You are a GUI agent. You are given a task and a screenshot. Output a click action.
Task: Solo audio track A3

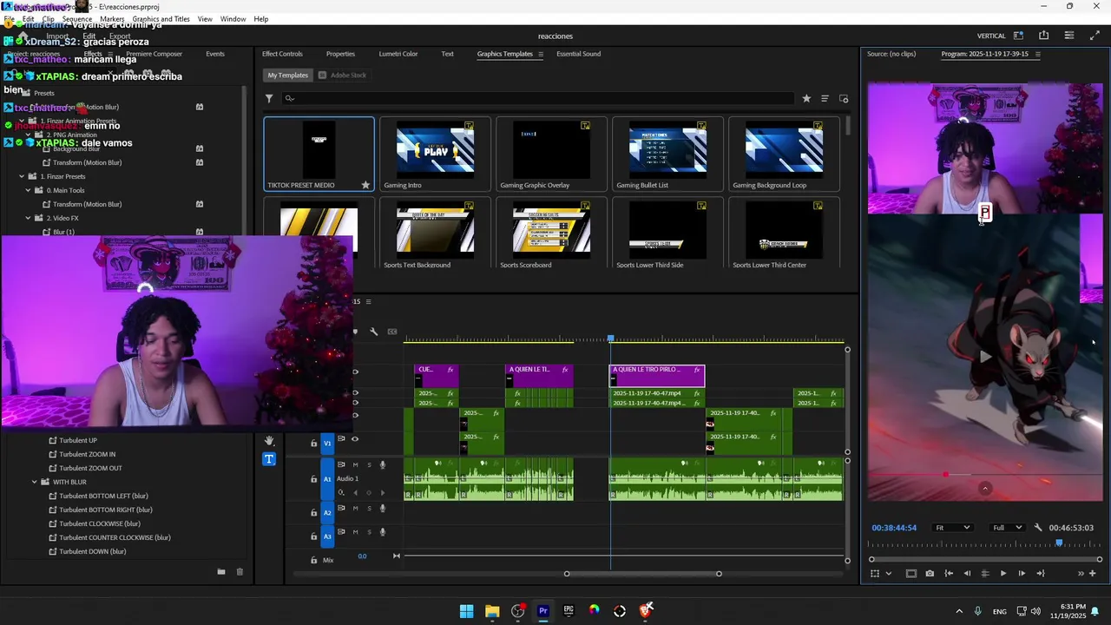click(369, 532)
